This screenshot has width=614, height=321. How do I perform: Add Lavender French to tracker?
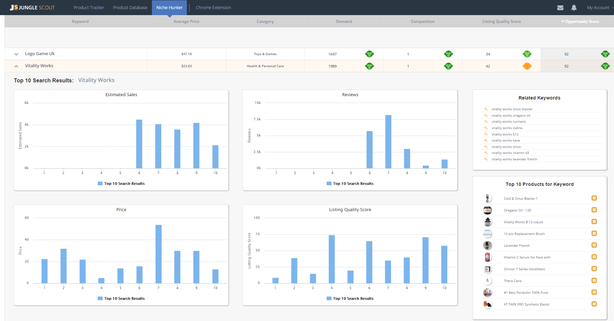click(594, 245)
